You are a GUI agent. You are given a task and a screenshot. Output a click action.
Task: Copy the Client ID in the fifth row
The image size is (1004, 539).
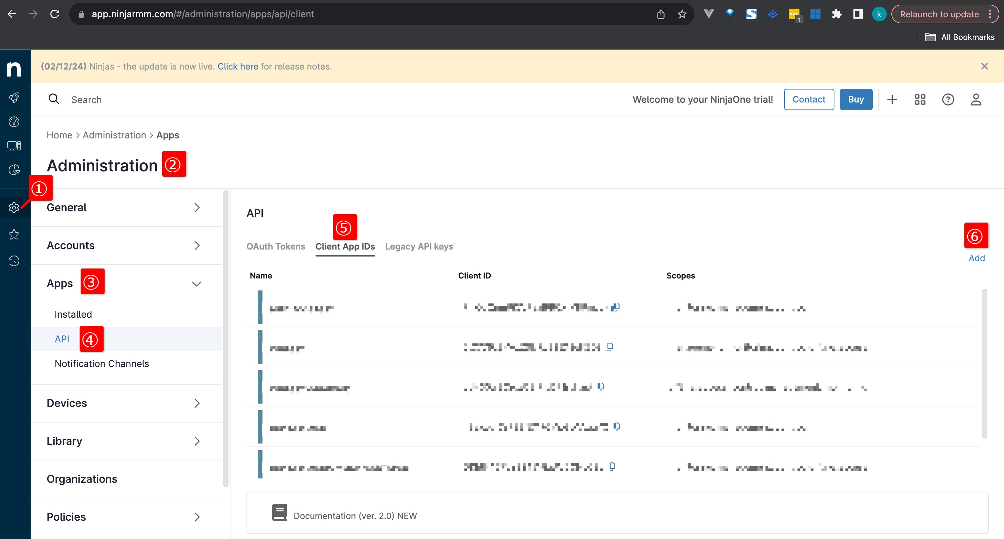pyautogui.click(x=612, y=466)
